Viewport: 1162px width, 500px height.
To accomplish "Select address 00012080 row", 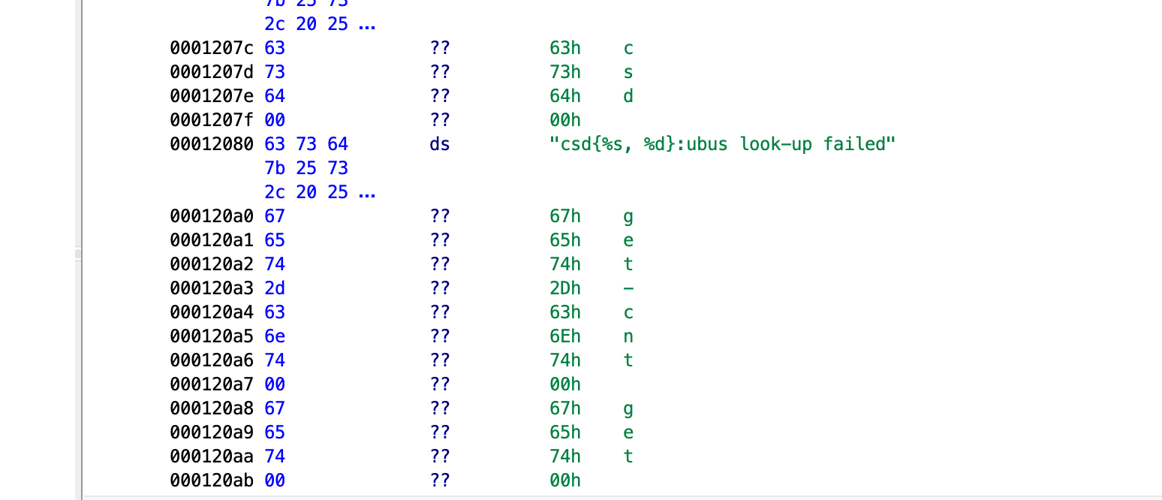I will tap(212, 144).
